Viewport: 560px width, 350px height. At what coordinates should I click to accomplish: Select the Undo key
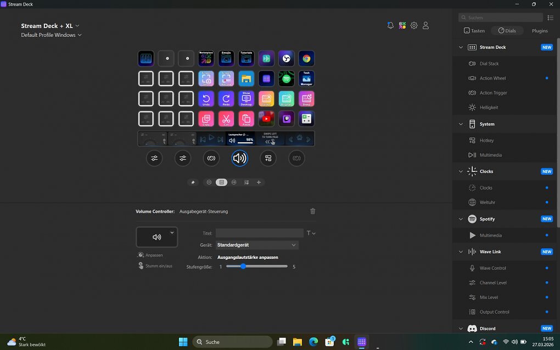point(206,99)
